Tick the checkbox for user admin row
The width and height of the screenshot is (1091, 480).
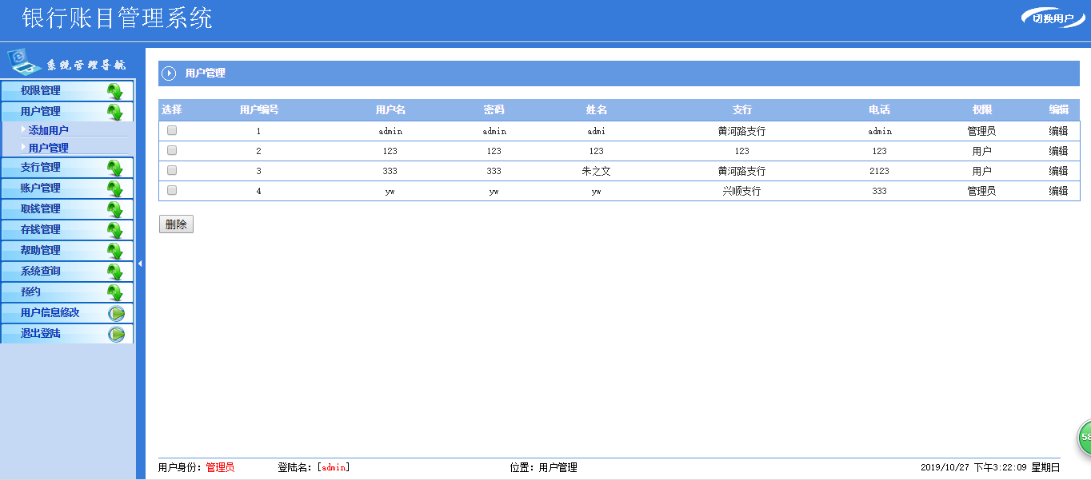172,130
